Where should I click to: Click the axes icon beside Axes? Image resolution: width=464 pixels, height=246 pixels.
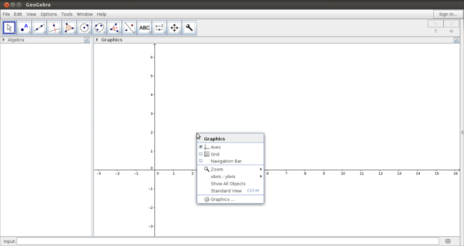(x=206, y=147)
